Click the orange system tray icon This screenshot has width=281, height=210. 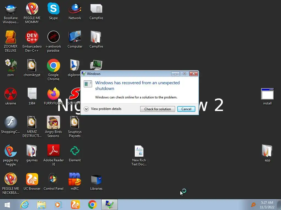click(253, 205)
